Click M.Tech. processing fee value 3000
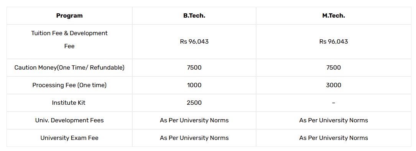The height and width of the screenshot is (151, 416). 334,85
